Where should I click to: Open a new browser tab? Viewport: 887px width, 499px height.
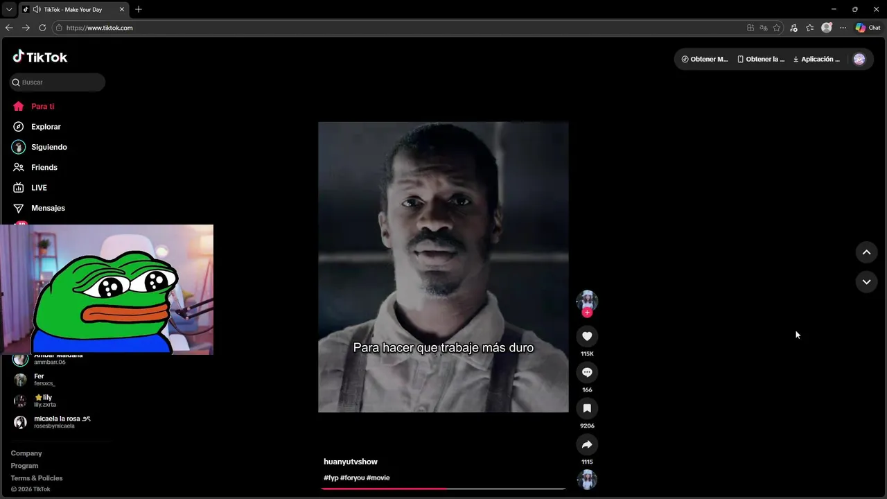[139, 10]
